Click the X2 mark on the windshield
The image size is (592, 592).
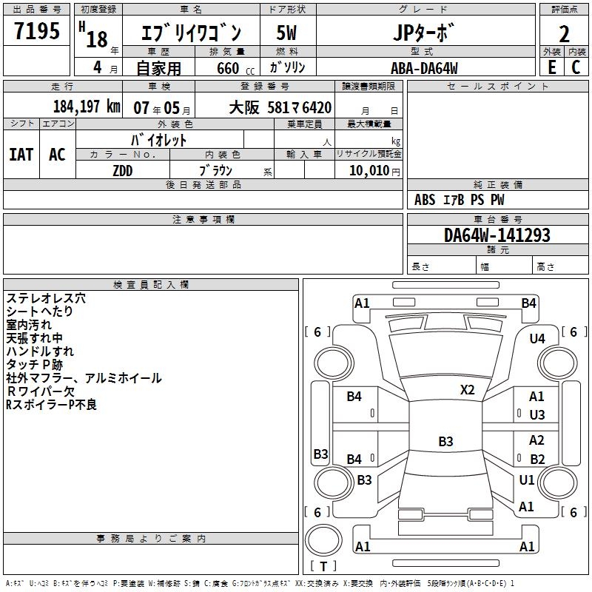point(467,390)
